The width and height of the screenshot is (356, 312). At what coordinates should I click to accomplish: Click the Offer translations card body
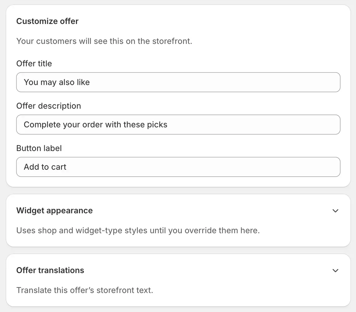click(x=178, y=280)
